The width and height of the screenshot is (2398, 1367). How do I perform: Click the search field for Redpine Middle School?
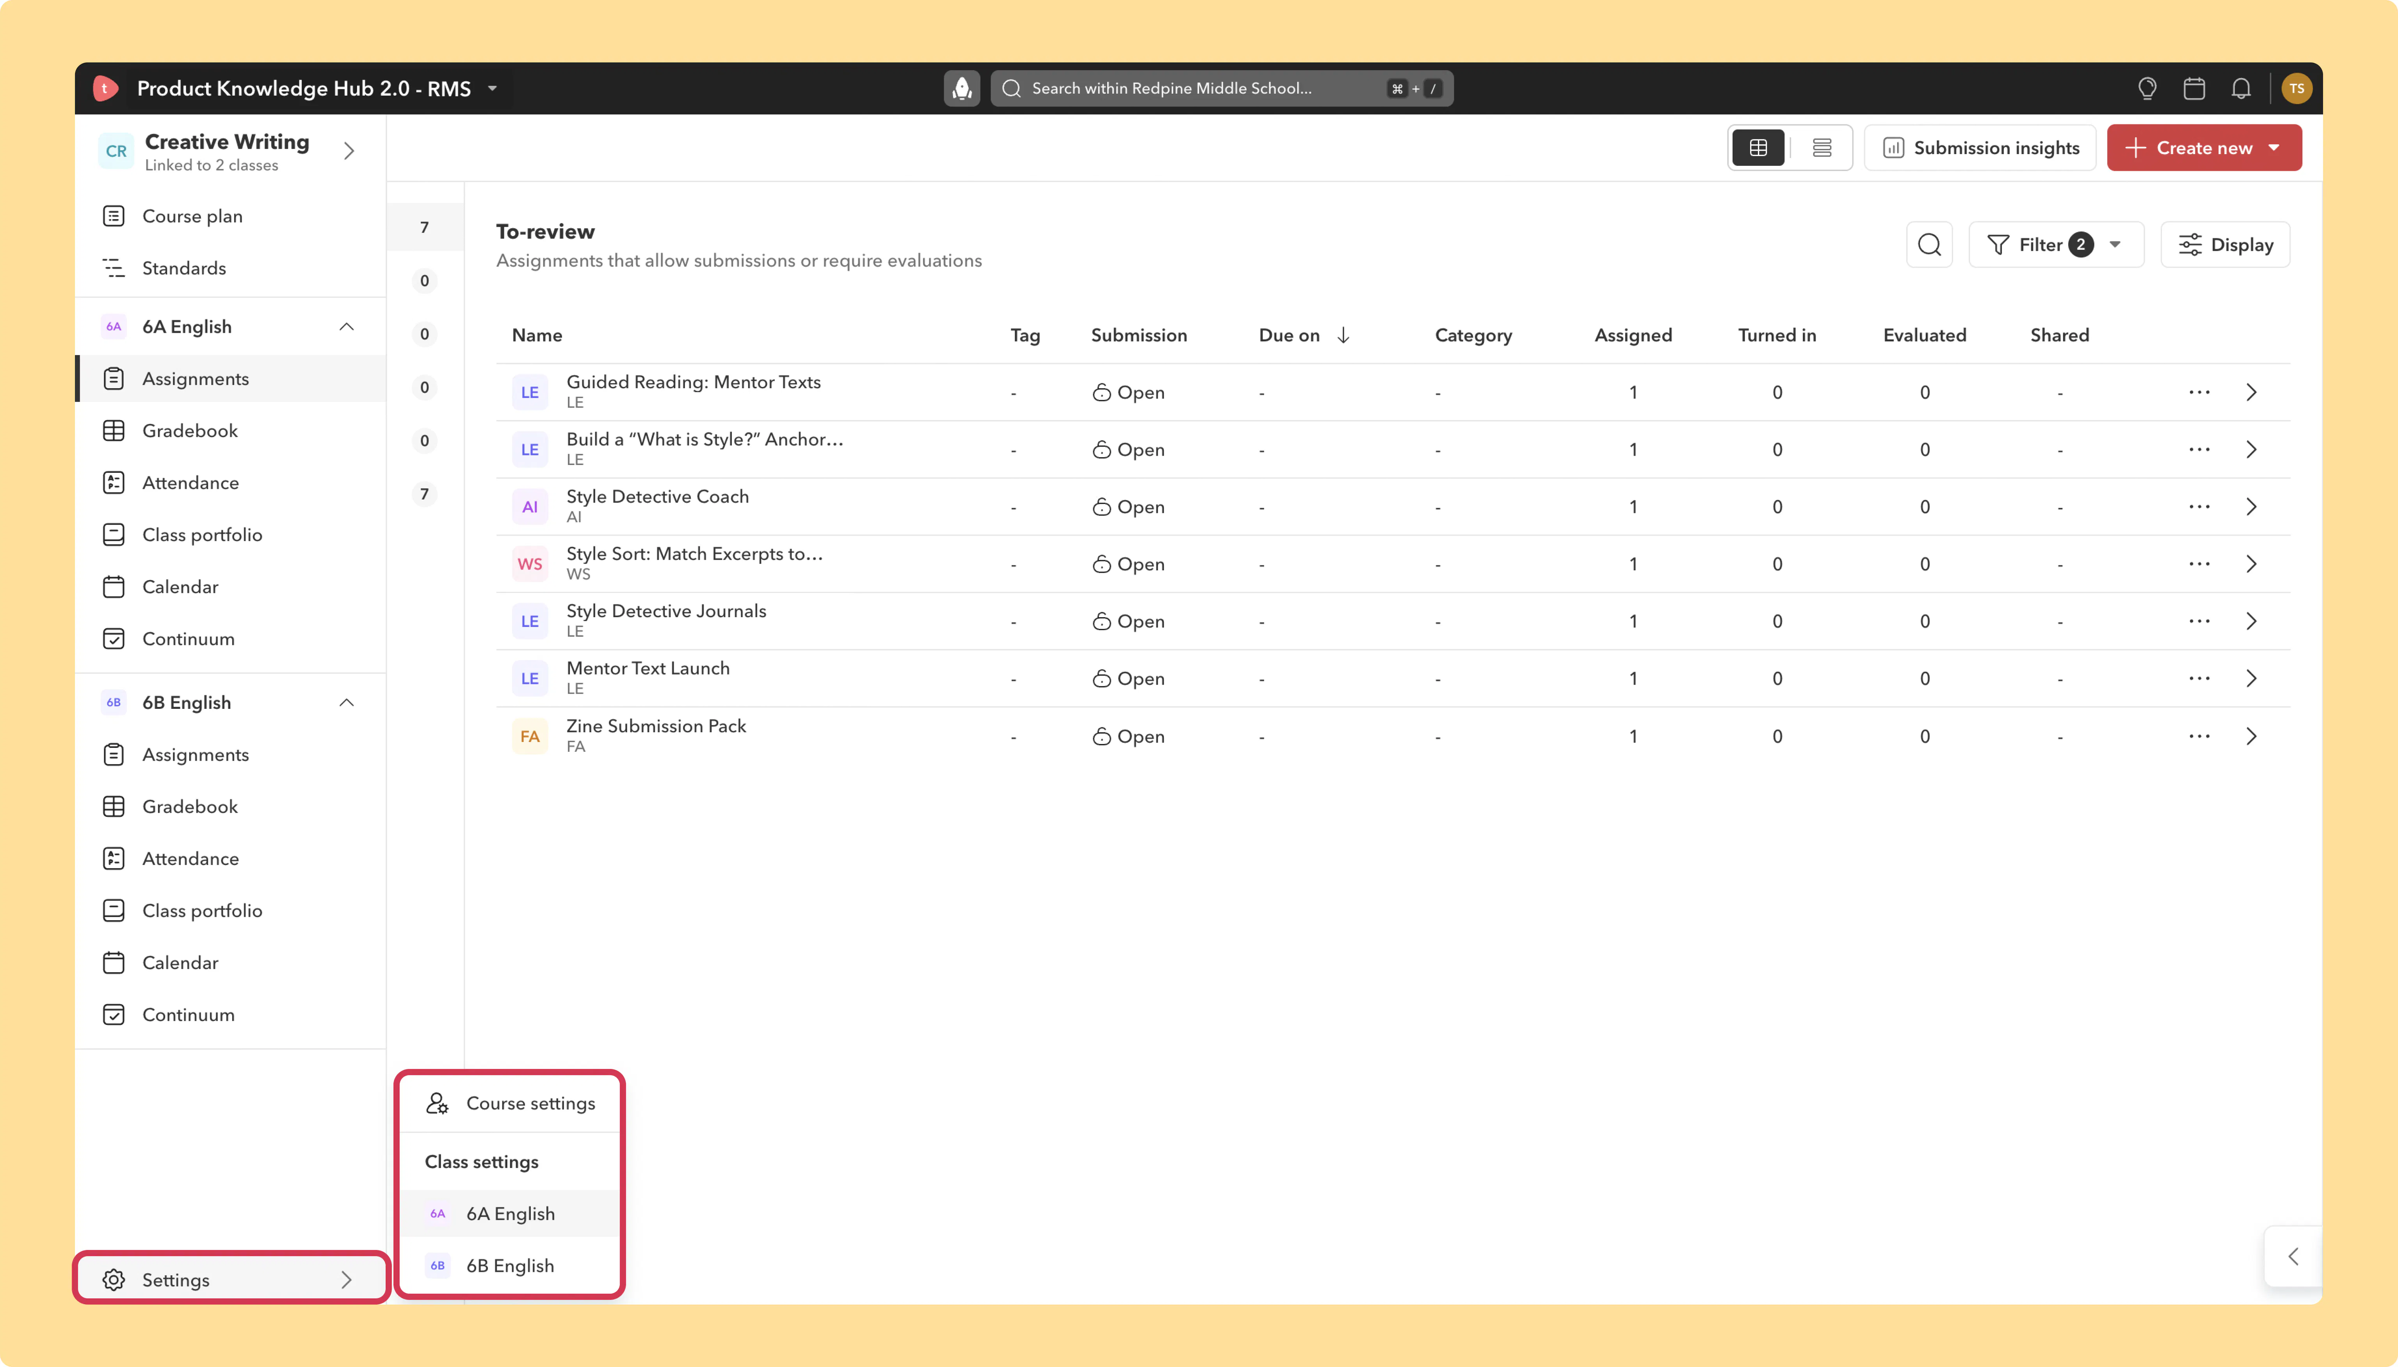click(1222, 88)
